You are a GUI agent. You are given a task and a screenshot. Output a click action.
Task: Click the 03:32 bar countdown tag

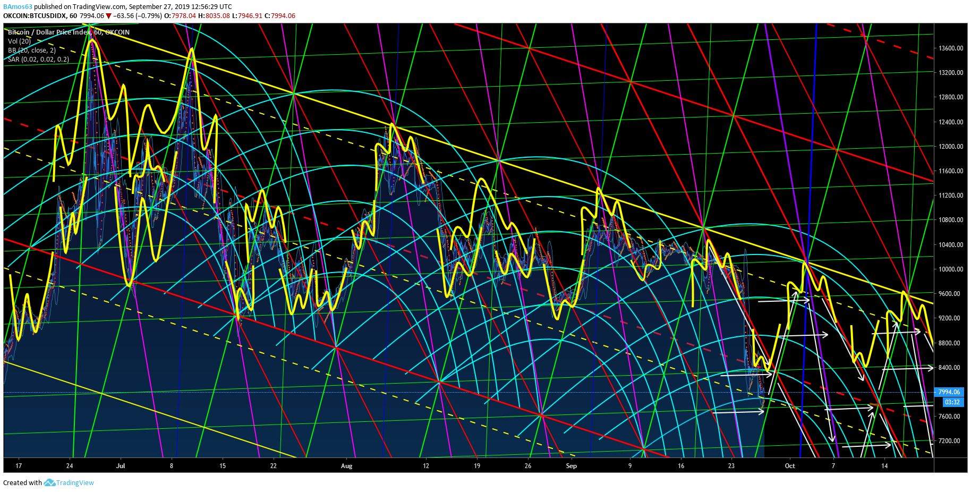coord(952,402)
